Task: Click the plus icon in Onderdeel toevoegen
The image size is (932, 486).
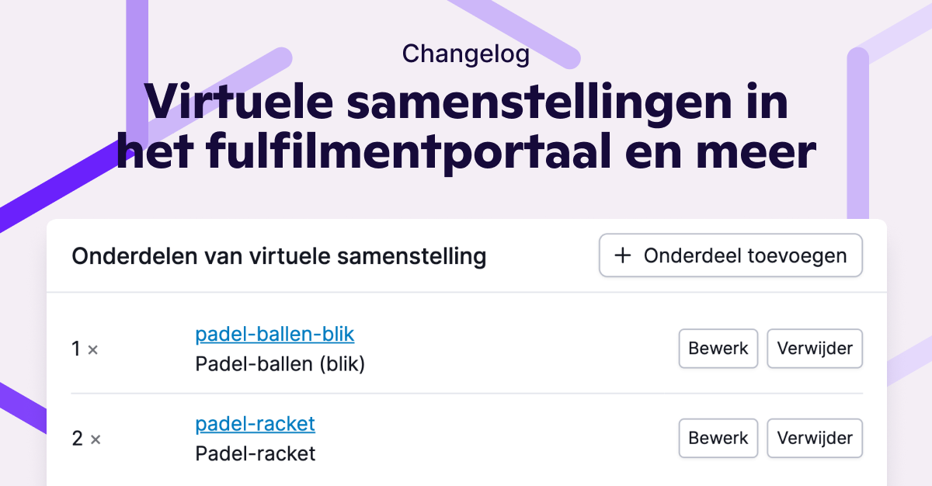Action: click(622, 255)
